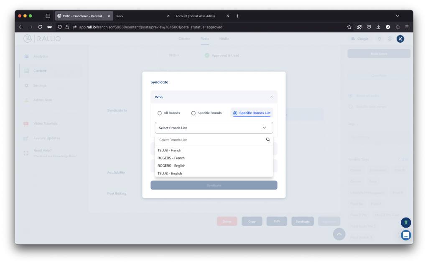Switch to the Creator tab

(184, 39)
